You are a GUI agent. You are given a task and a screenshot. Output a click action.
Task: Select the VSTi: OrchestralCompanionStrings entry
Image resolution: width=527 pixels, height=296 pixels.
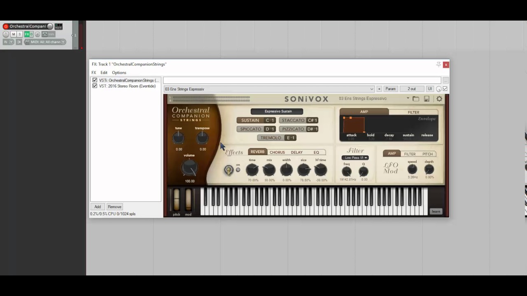pos(129,80)
